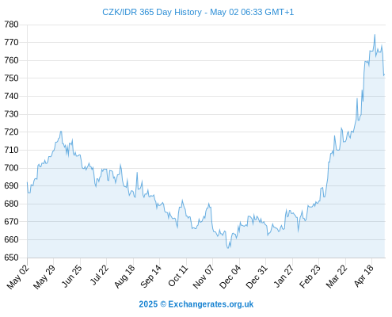Select the May 29 x-axis date label
392x317 pixels.
pos(44,277)
